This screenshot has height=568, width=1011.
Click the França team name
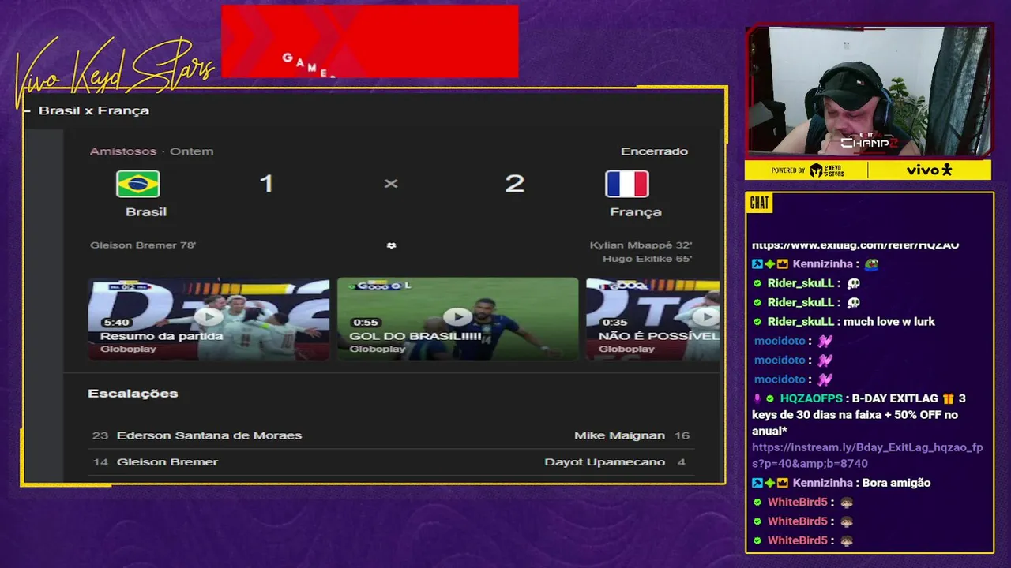click(636, 211)
